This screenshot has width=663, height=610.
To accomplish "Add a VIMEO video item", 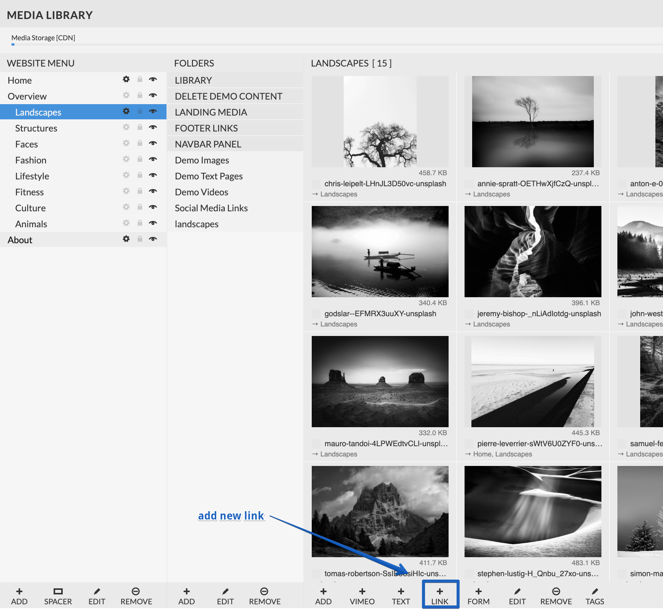I will coord(362,596).
